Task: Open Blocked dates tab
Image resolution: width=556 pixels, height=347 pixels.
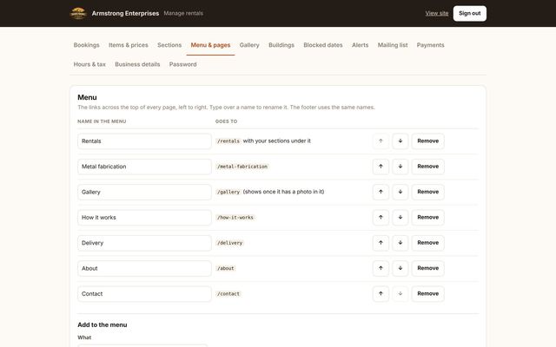Action: coord(323,45)
